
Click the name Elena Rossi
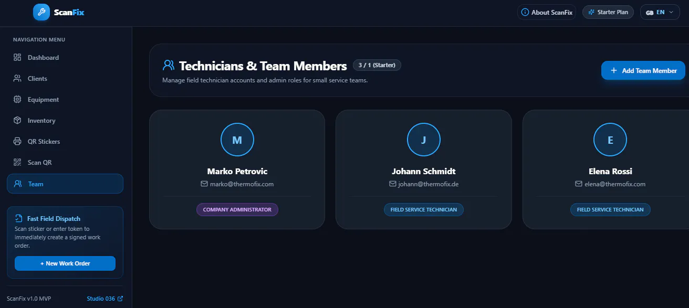point(610,171)
